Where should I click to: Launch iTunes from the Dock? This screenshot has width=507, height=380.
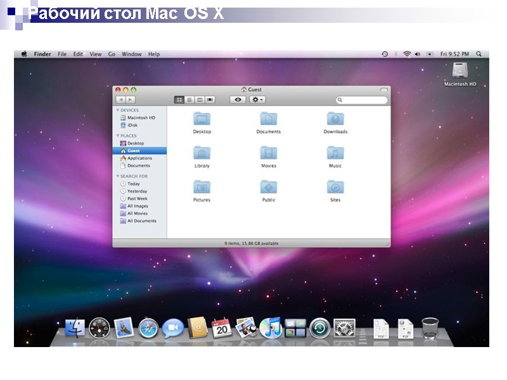point(273,328)
